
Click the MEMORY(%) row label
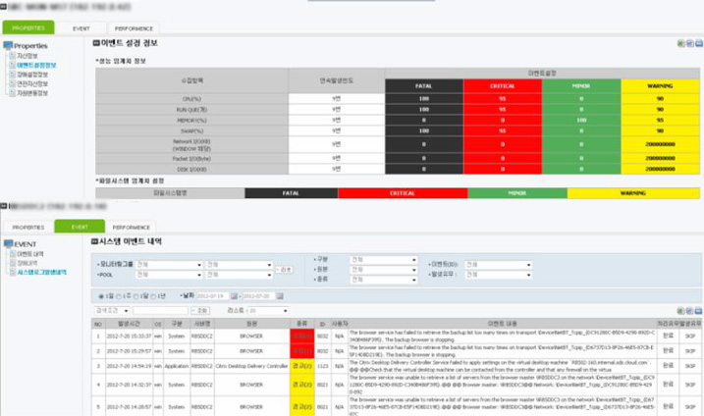coord(191,121)
